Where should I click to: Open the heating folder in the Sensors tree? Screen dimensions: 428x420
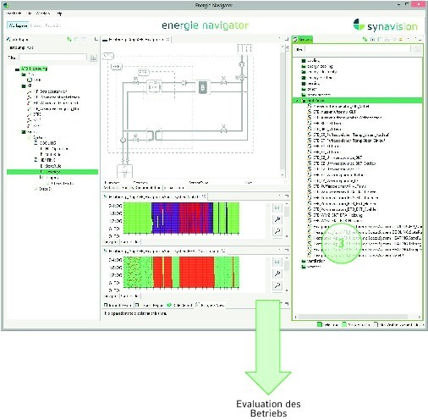pos(310,84)
